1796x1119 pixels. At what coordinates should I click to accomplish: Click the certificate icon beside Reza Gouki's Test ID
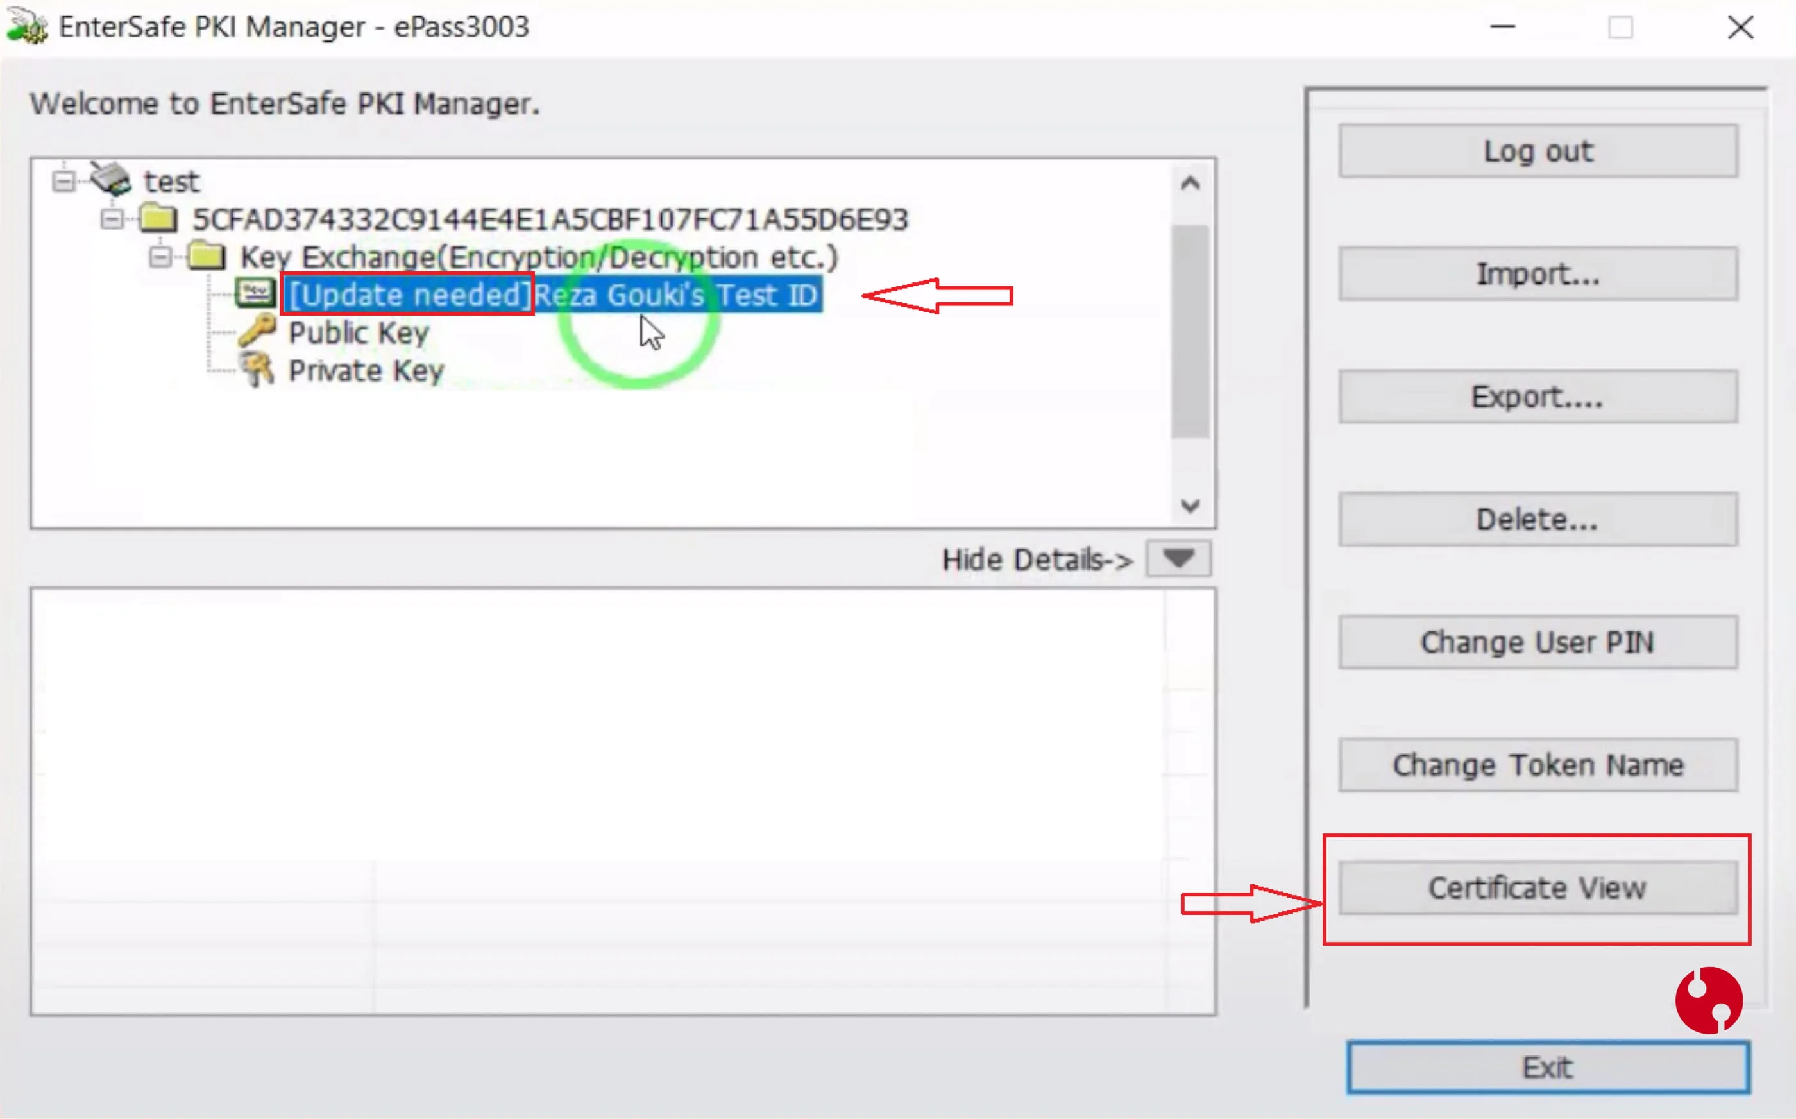(x=255, y=294)
